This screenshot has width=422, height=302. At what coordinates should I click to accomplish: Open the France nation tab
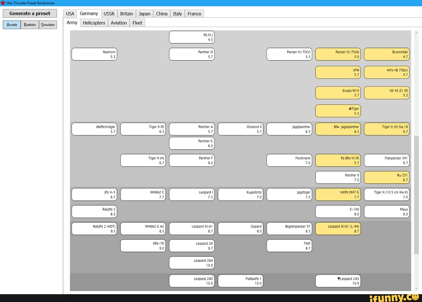[194, 13]
